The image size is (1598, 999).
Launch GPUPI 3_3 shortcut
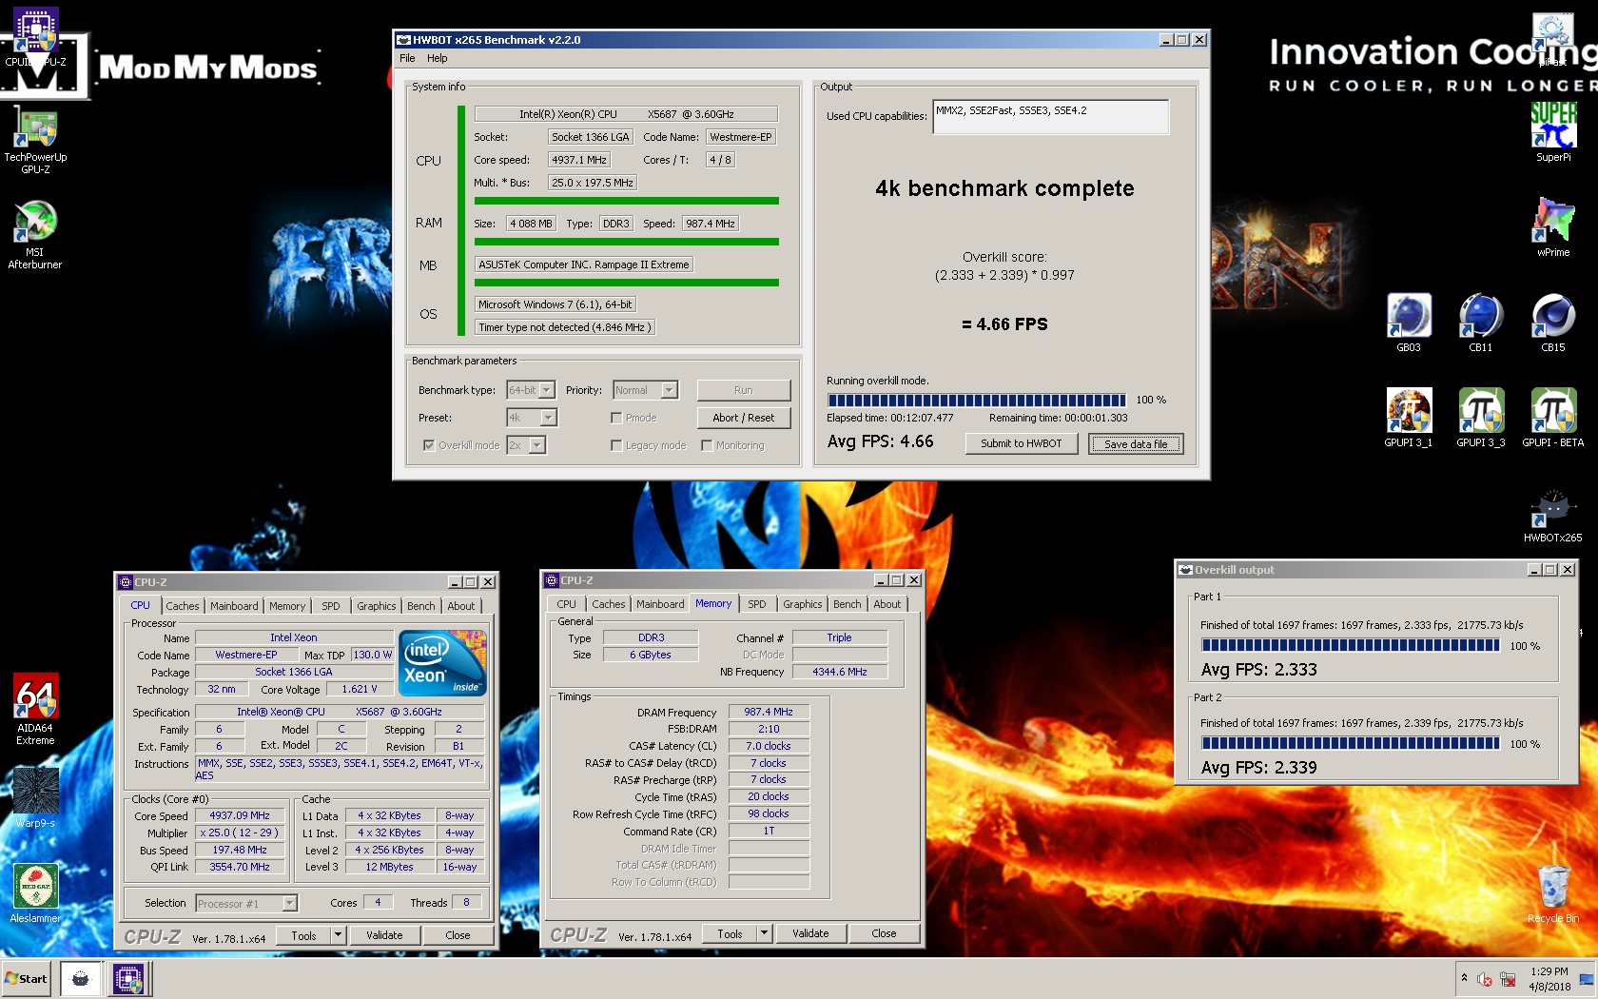pyautogui.click(x=1481, y=417)
